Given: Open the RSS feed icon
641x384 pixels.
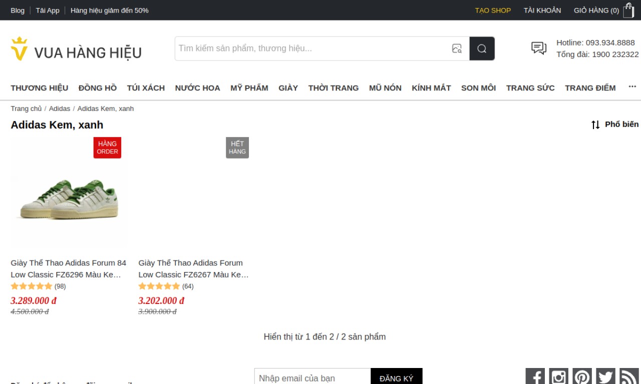Looking at the screenshot, I should tap(629, 376).
